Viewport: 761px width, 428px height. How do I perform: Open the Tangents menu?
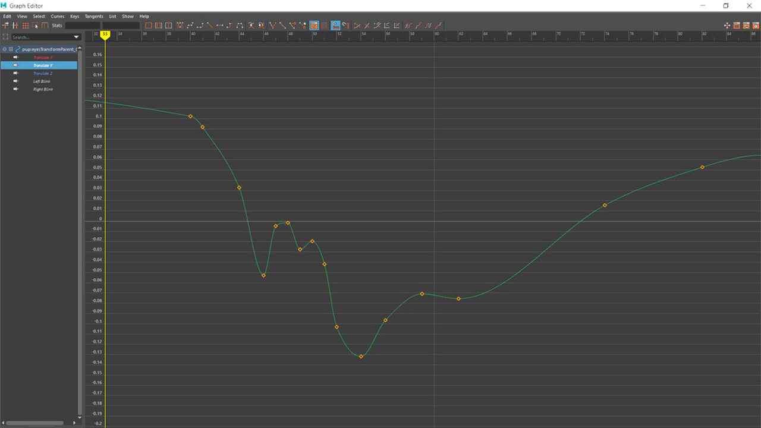click(93, 17)
